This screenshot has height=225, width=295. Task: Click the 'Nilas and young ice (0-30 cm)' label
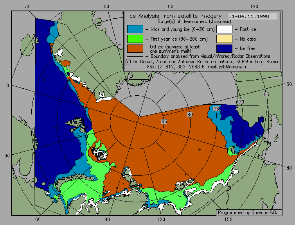point(182,29)
